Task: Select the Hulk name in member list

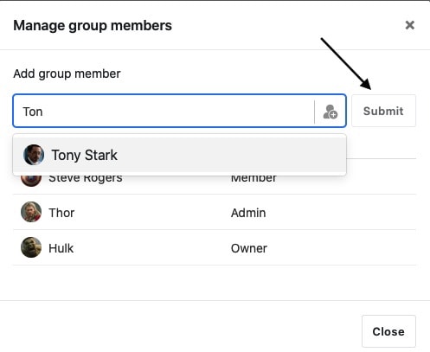Action: pyautogui.click(x=61, y=248)
